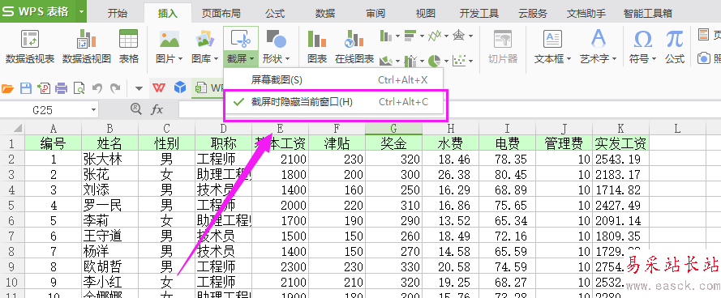Click the pie chart type icon
721x298 pixels.
[434, 60]
